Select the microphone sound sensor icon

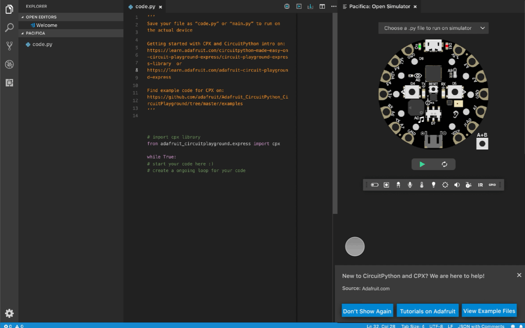click(x=410, y=185)
